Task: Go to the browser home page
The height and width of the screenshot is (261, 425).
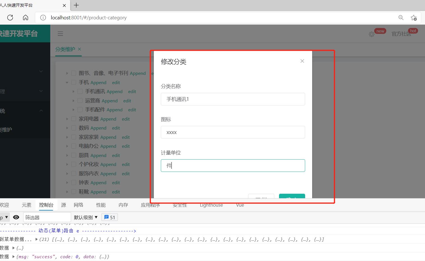Action: [26, 18]
